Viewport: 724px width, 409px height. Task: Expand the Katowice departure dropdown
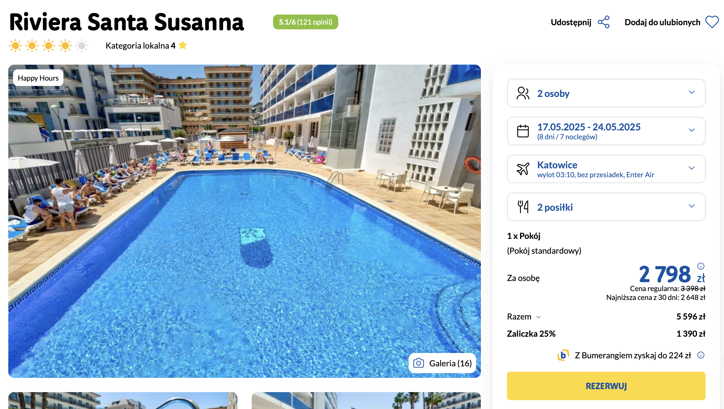point(606,169)
